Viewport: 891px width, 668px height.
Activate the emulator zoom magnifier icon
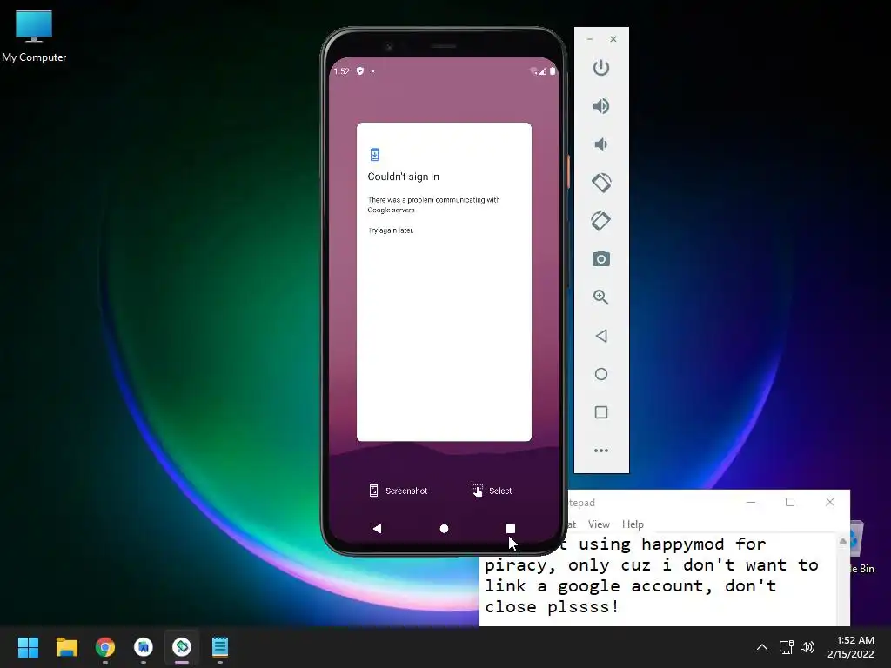tap(600, 297)
